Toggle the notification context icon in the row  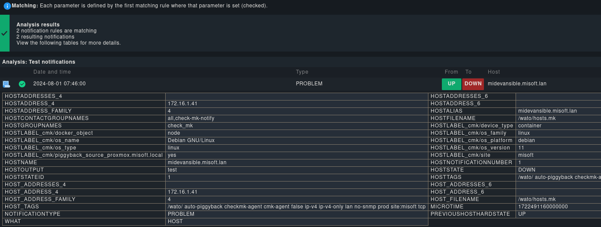click(6, 84)
